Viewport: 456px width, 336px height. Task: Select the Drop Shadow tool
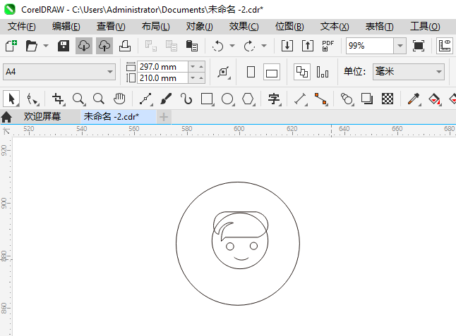[367, 99]
